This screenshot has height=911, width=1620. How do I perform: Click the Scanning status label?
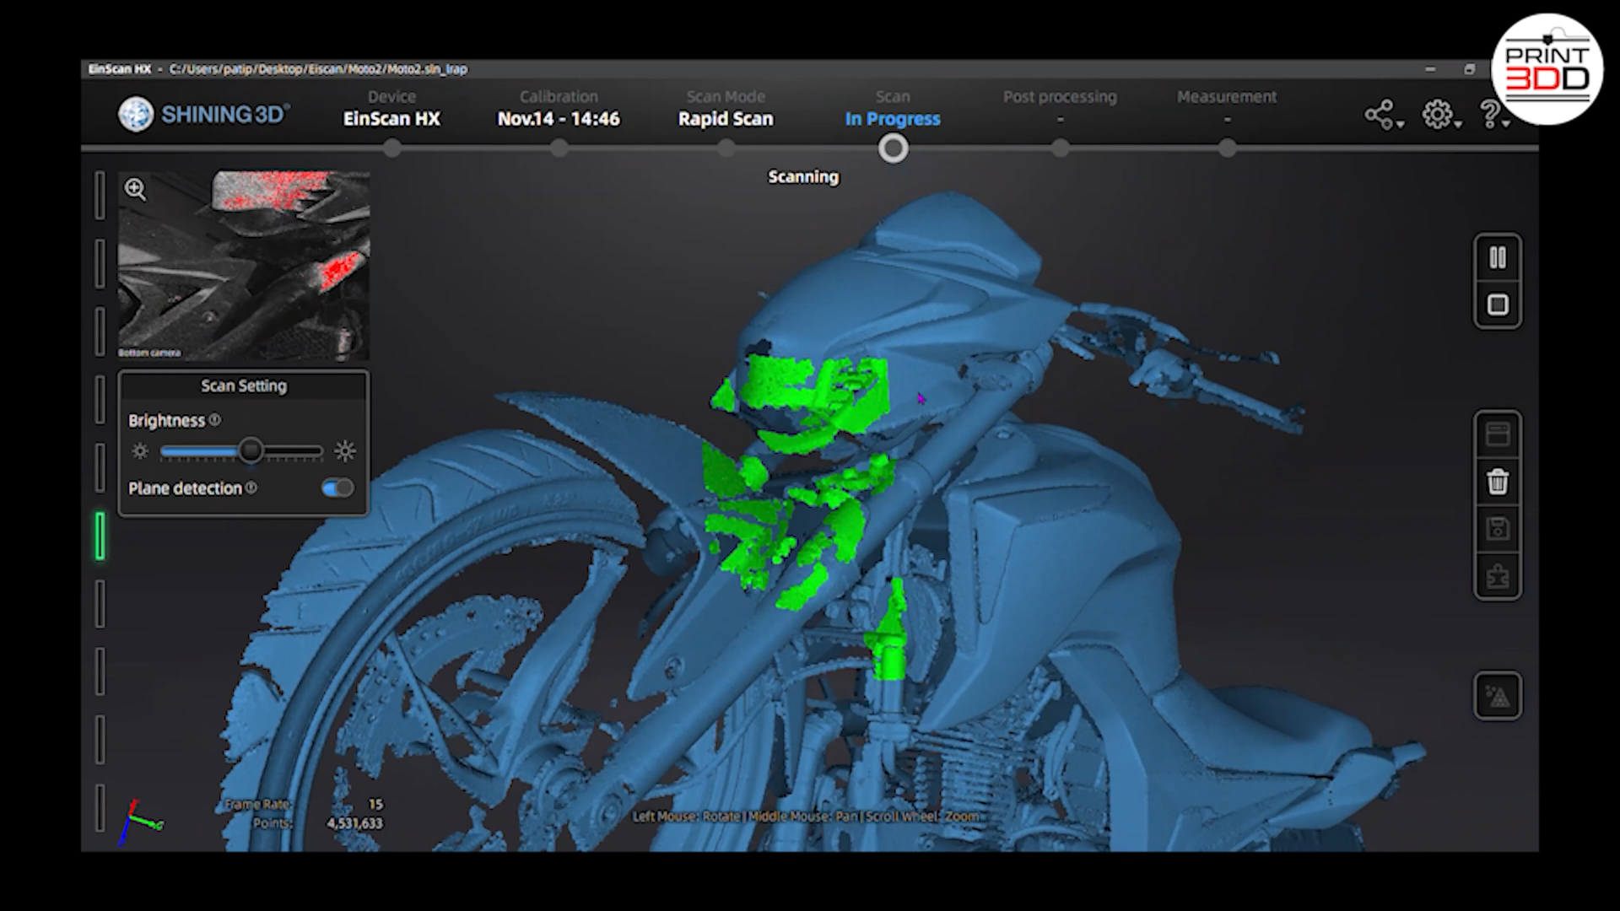[803, 177]
